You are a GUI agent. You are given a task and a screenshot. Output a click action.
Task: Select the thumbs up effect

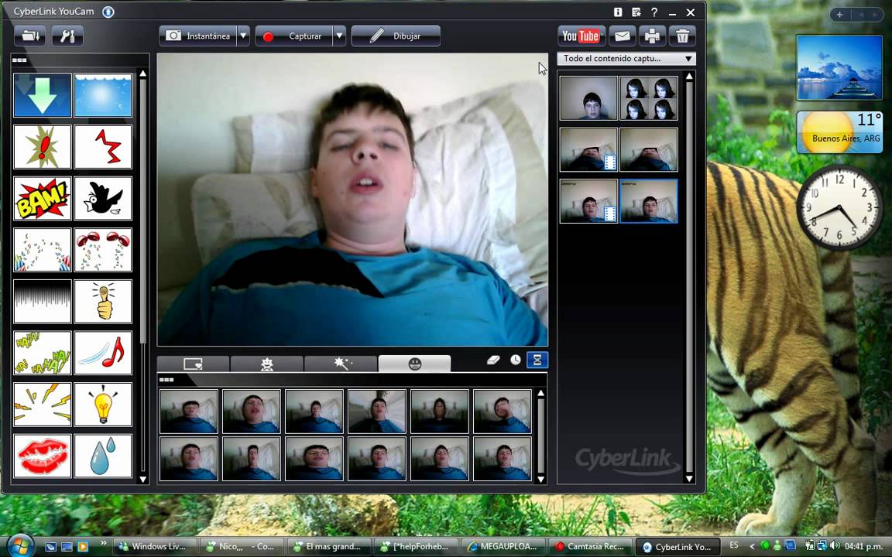point(103,301)
